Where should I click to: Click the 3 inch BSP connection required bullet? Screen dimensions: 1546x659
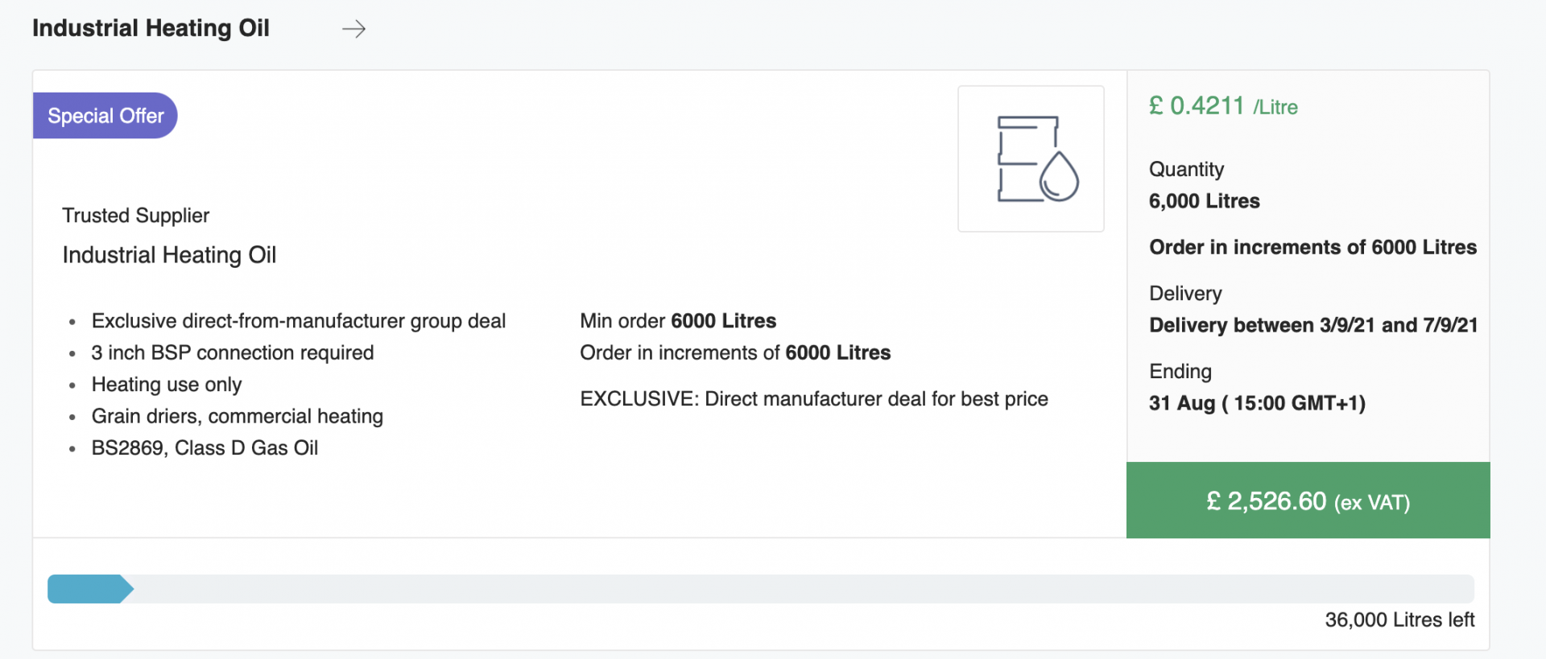pos(233,353)
